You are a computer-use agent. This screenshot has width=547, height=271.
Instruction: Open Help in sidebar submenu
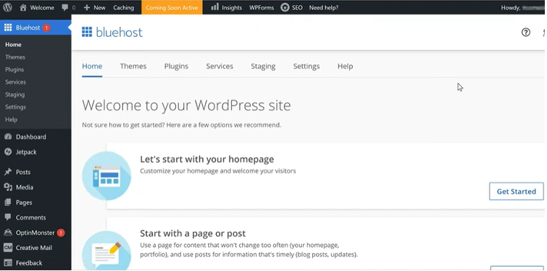pyautogui.click(x=11, y=119)
